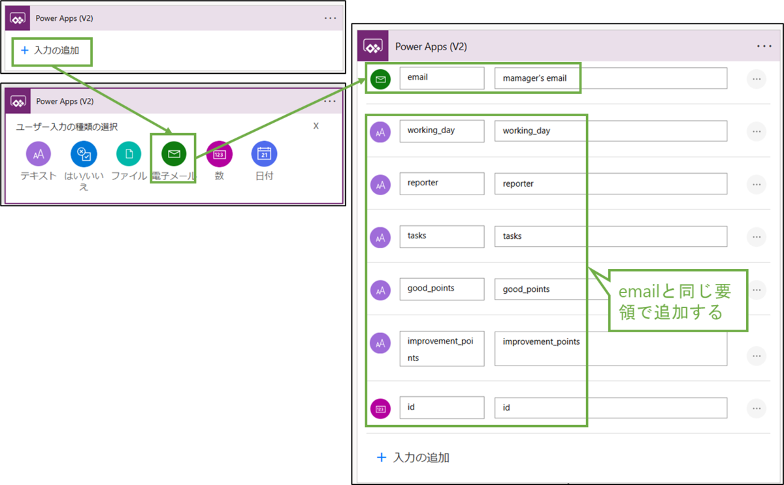Viewport: 784px width, 485px height.
Task: Click the Power Apps logo in the top-left card
Action: pyautogui.click(x=16, y=18)
